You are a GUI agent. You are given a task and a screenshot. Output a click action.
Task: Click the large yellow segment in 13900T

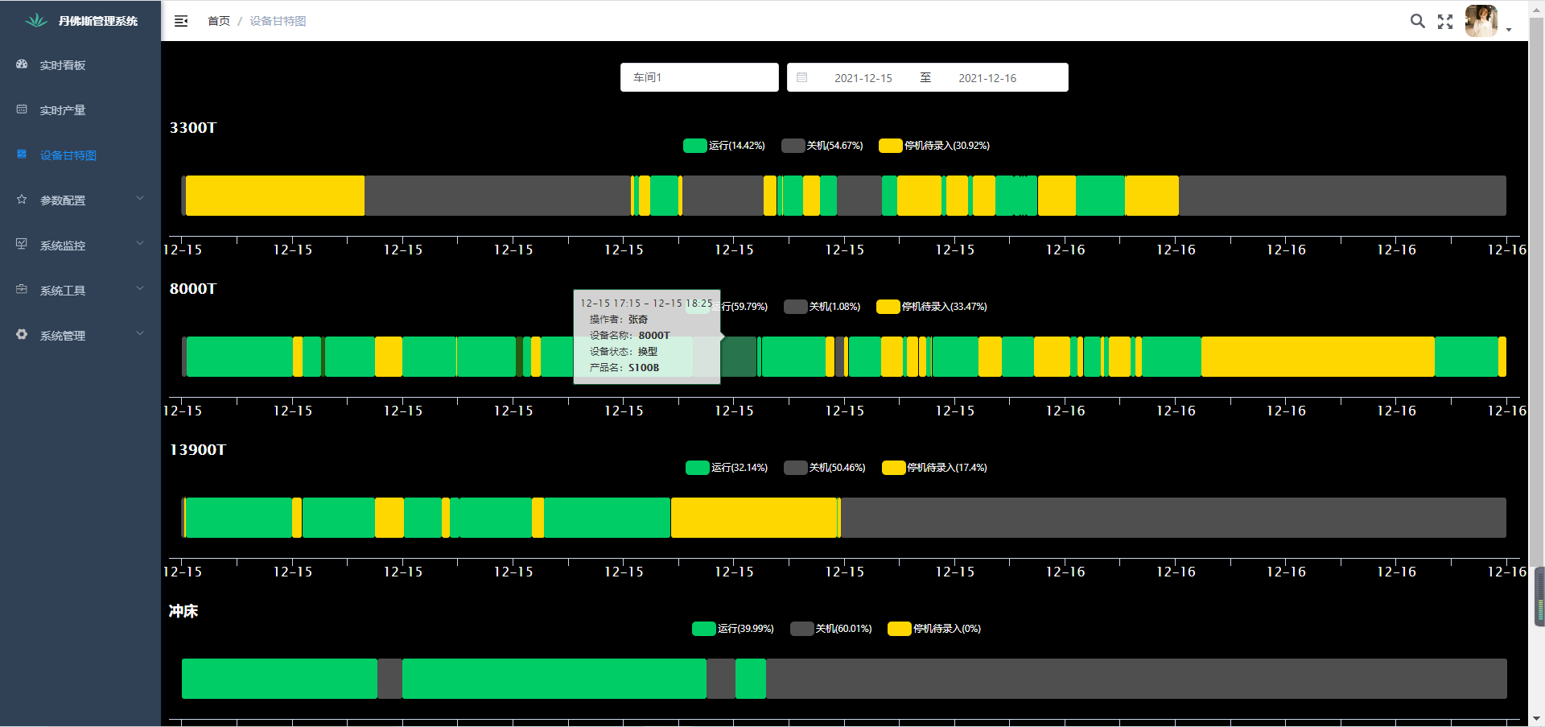pyautogui.click(x=754, y=518)
